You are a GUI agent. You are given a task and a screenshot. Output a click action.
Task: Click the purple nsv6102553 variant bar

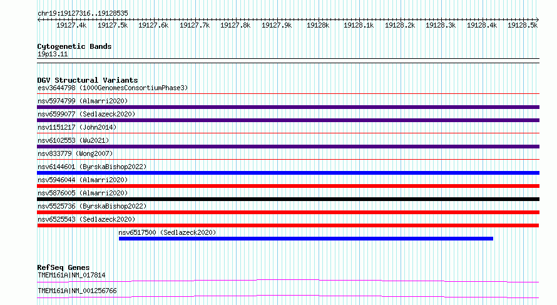(288, 147)
